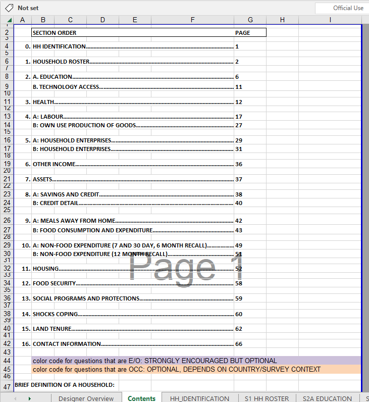The image size is (369, 402).
Task: Click the orange OCC color code cell
Action: pyautogui.click(x=176, y=369)
